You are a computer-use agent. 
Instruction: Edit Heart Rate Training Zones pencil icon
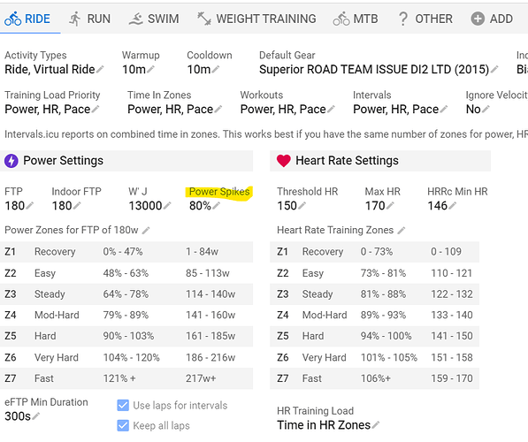tap(401, 231)
